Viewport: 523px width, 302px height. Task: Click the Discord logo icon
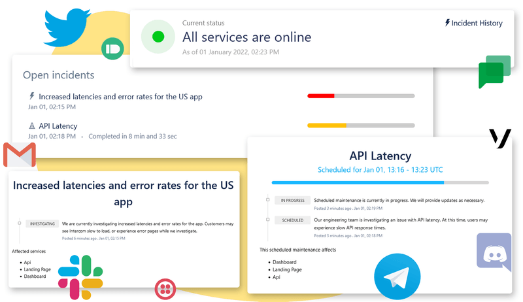click(494, 252)
